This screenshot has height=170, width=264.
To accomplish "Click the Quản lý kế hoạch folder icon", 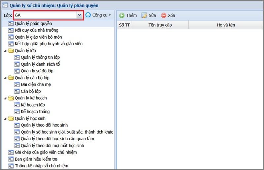I will coord(11,98).
